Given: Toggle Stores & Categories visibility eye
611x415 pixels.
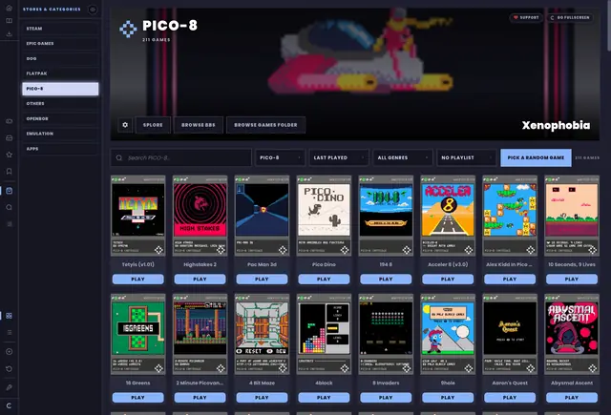Looking at the screenshot, I should click(x=93, y=10).
